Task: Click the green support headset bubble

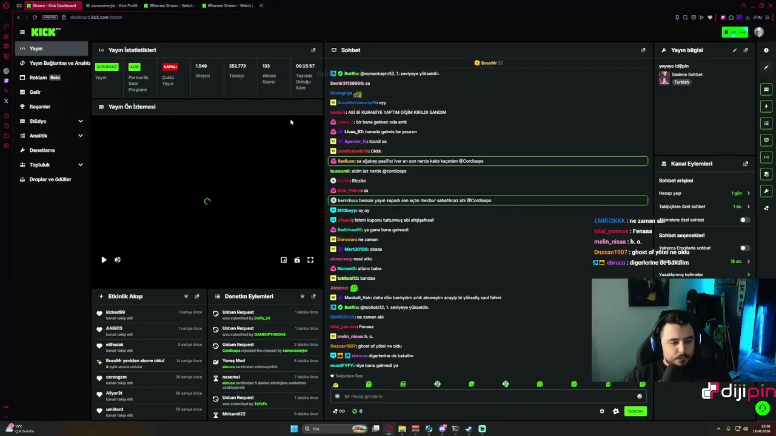Action: (763, 409)
